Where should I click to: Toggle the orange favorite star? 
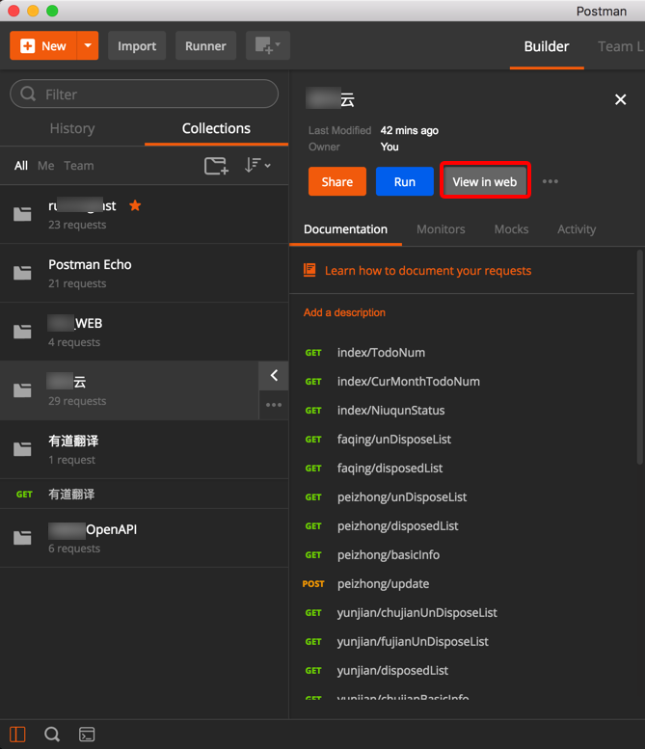[135, 205]
